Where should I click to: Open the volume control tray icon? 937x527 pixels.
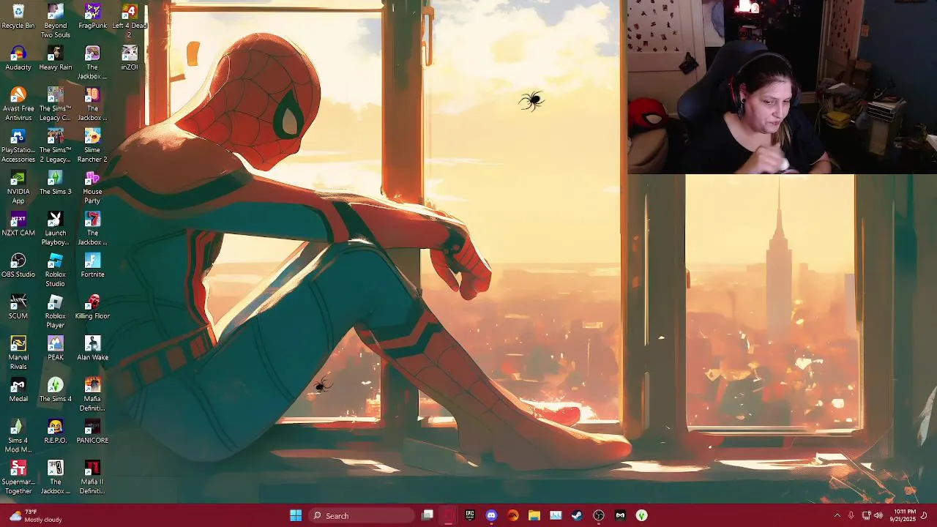(878, 515)
